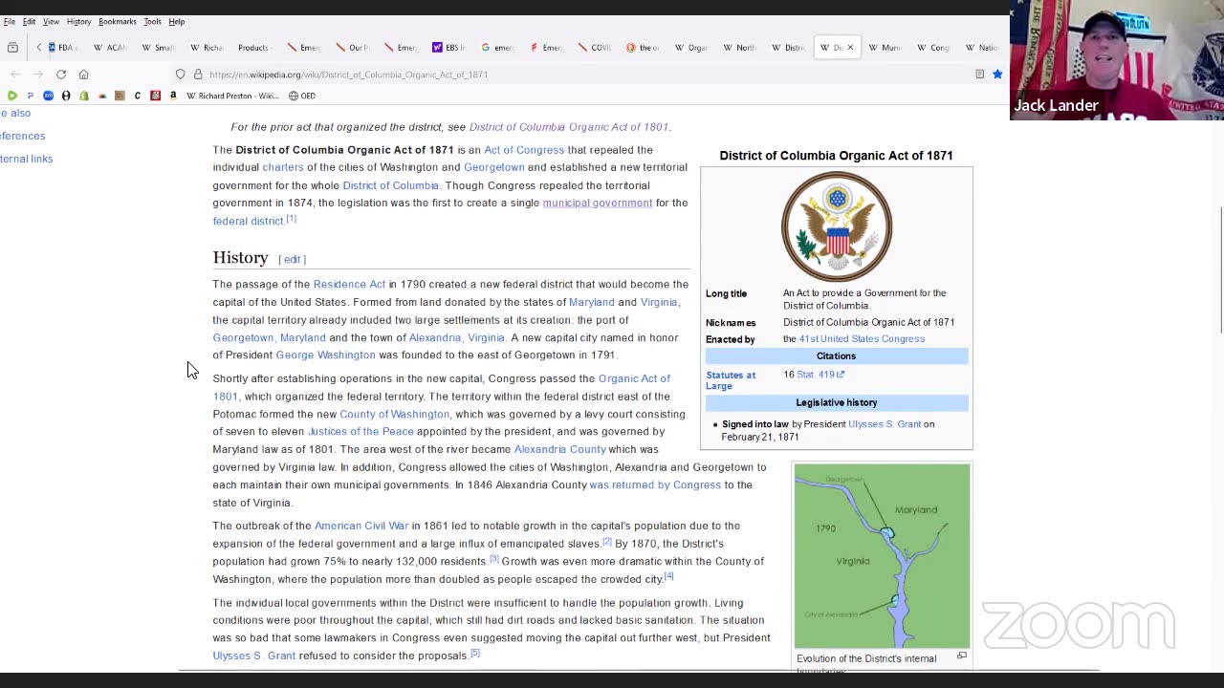
Task: Switch to the Google emerg search tab
Action: pyautogui.click(x=497, y=48)
